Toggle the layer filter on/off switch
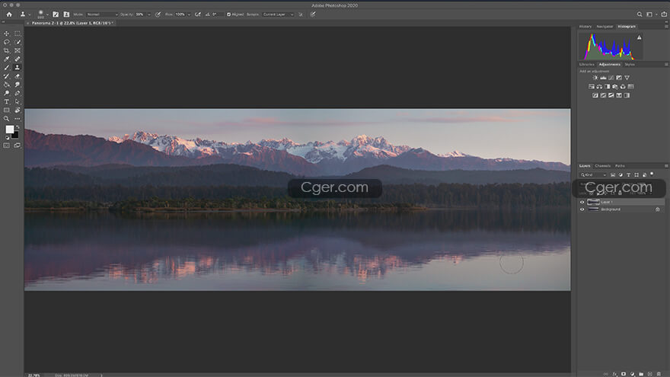Screen dimensions: 670x377 click(652, 174)
